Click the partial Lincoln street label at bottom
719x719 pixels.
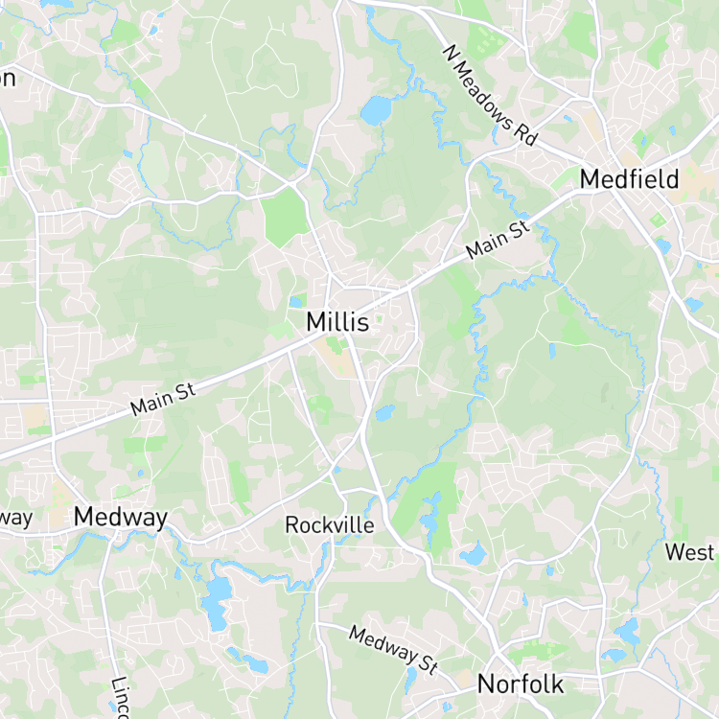[x=120, y=698]
